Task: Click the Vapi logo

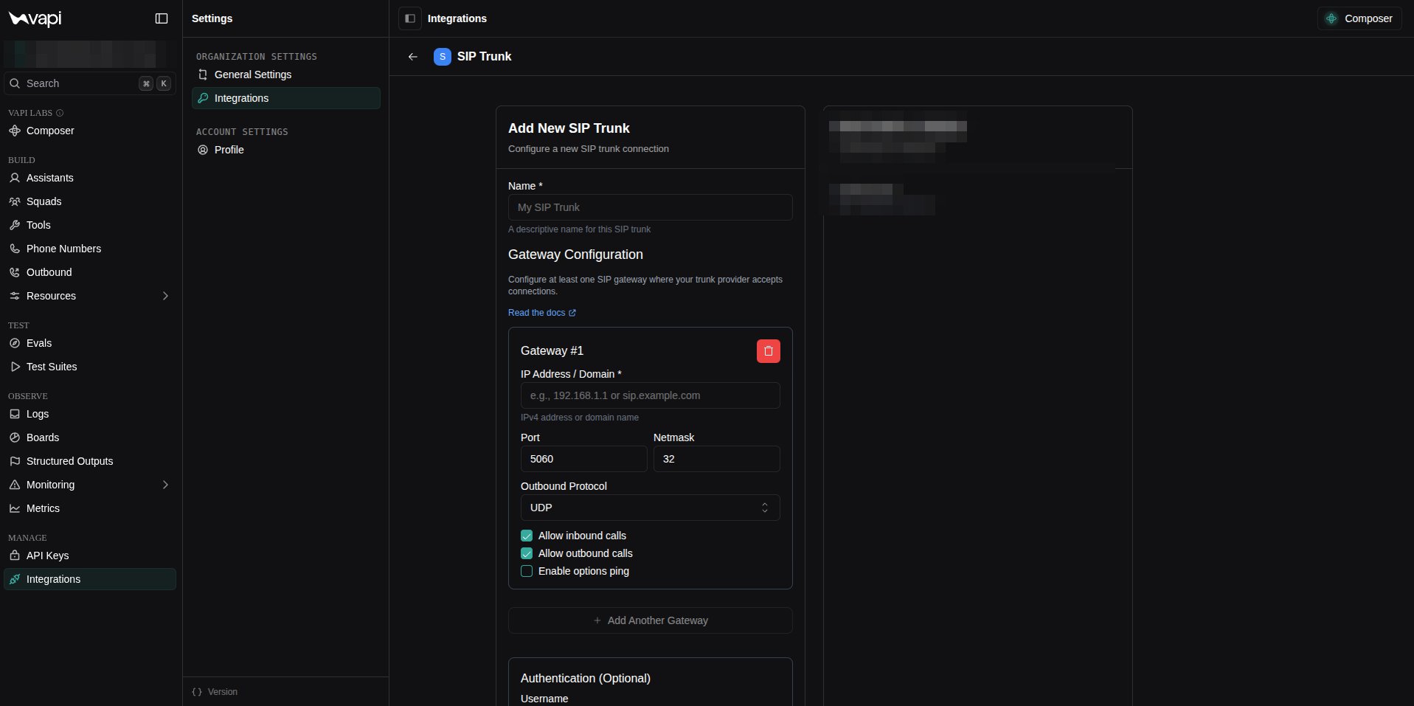Action: click(35, 18)
